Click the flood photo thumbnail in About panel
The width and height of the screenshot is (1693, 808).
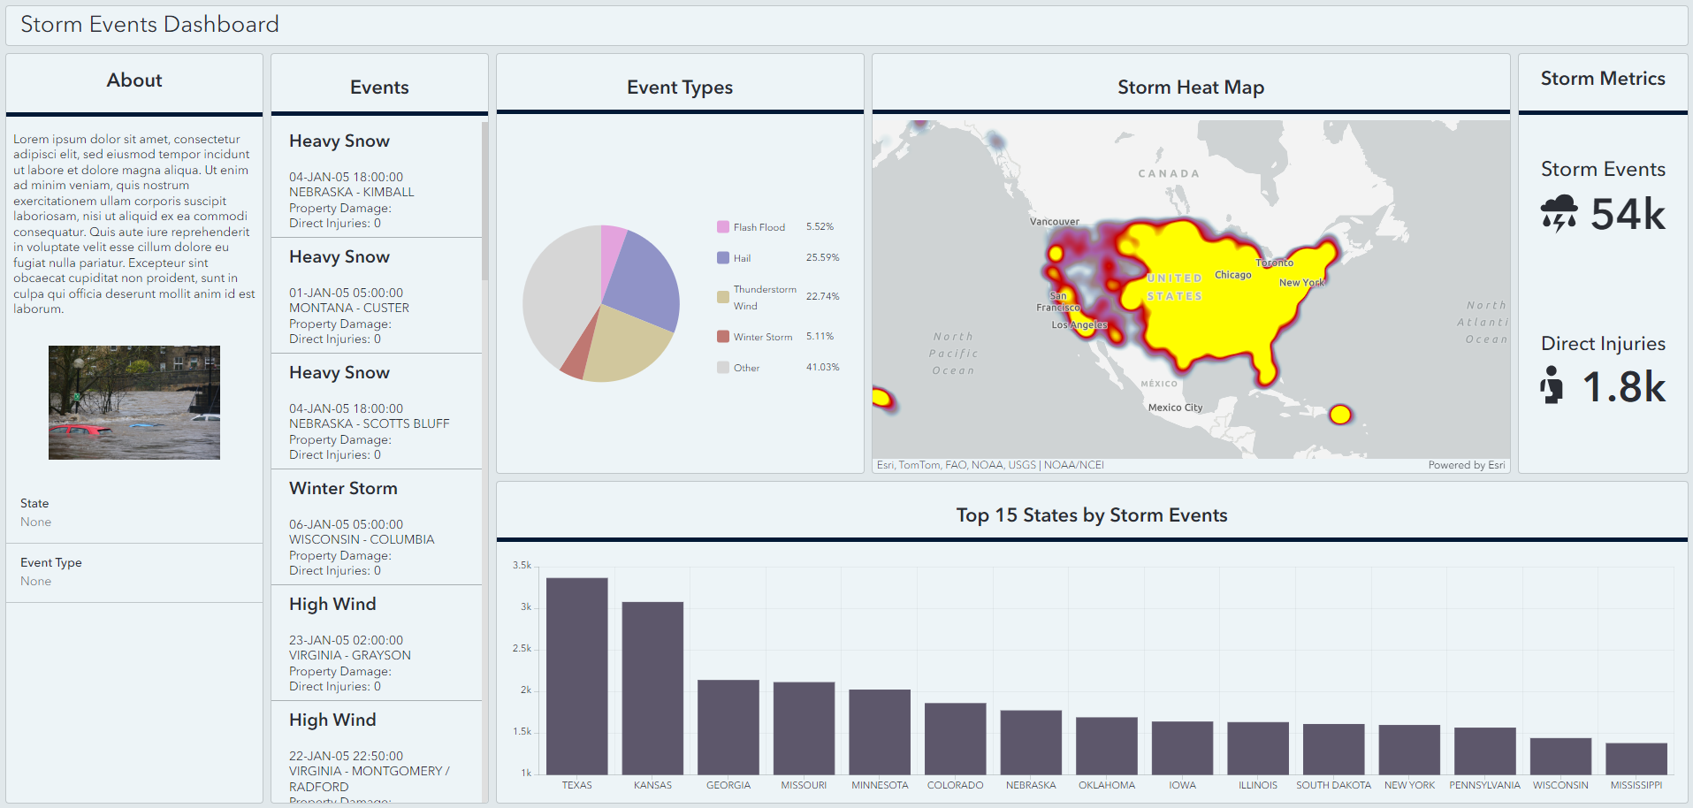[133, 402]
